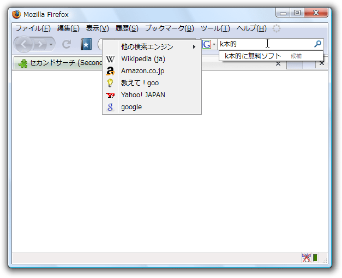Choose Wikipedia (ja) search engine
This screenshot has height=278, width=342.
[x=152, y=59]
